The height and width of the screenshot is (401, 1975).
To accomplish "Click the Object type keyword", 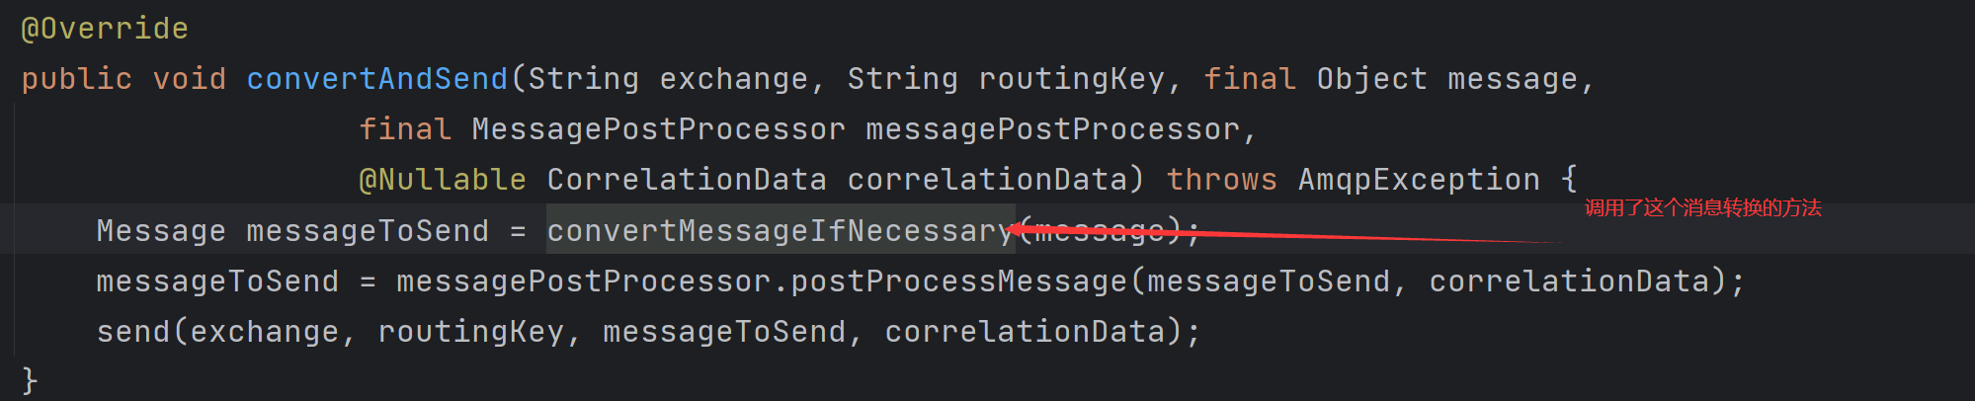I will click(x=1371, y=79).
